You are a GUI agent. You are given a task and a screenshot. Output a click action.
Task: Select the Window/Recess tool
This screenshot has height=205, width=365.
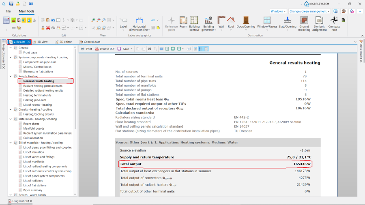[267, 23]
